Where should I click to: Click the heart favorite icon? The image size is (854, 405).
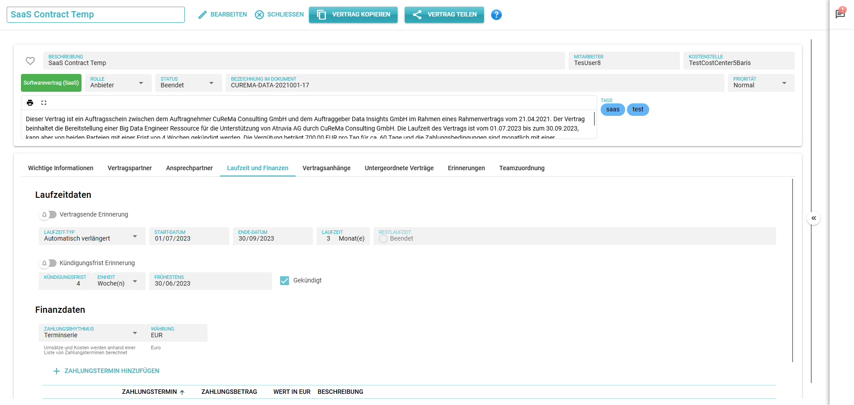tap(30, 61)
